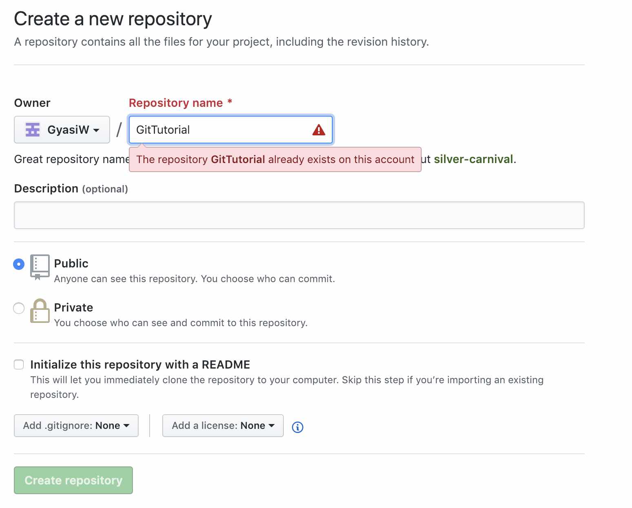Click the Public visibility label
The image size is (632, 508).
[x=71, y=263]
